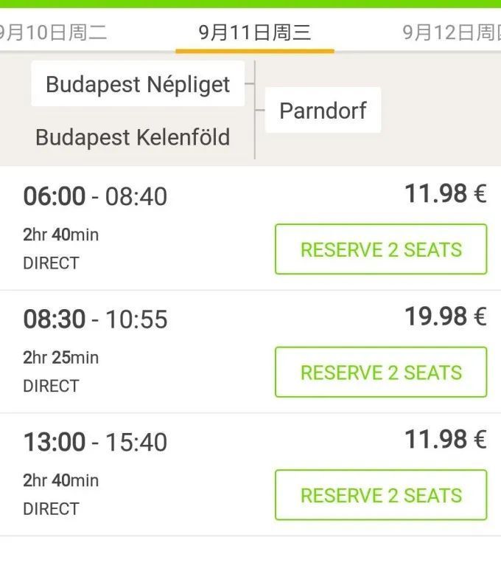Choose Budapest Kelenföld as departure station
501x571 pixels.
coord(133,137)
